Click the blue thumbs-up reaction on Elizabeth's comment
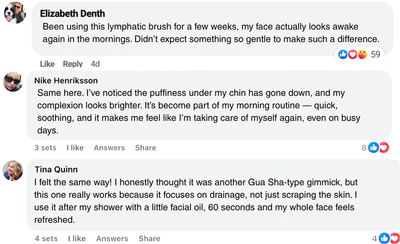400x244 pixels. point(343,55)
